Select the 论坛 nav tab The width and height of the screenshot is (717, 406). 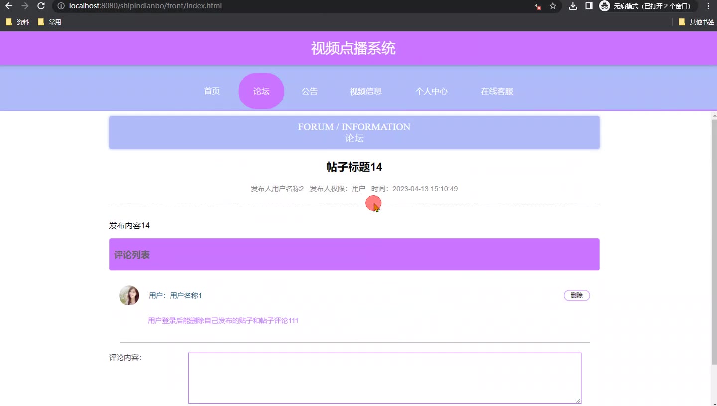(x=261, y=91)
